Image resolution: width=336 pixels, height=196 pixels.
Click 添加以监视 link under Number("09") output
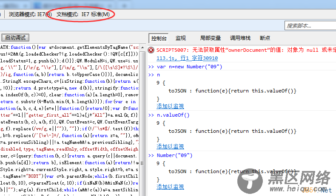pyautogui.click(x=170, y=187)
